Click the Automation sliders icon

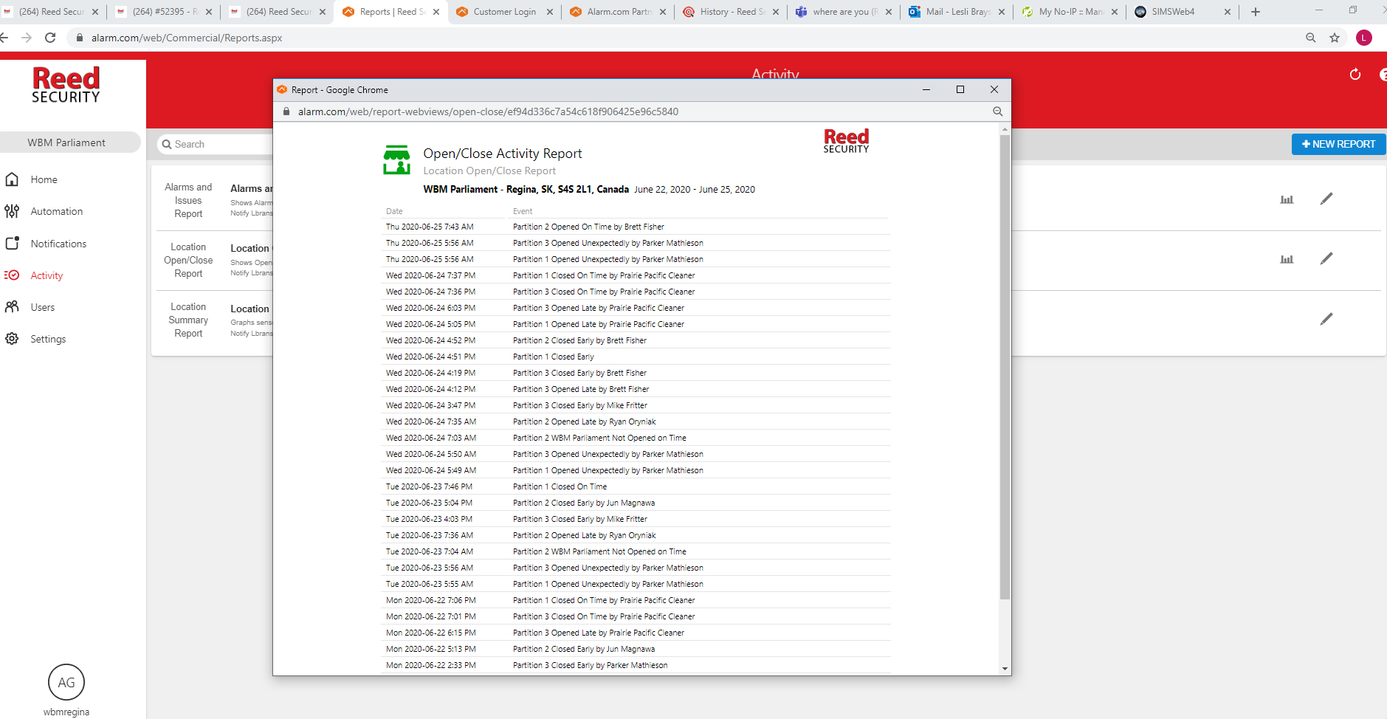(x=12, y=211)
